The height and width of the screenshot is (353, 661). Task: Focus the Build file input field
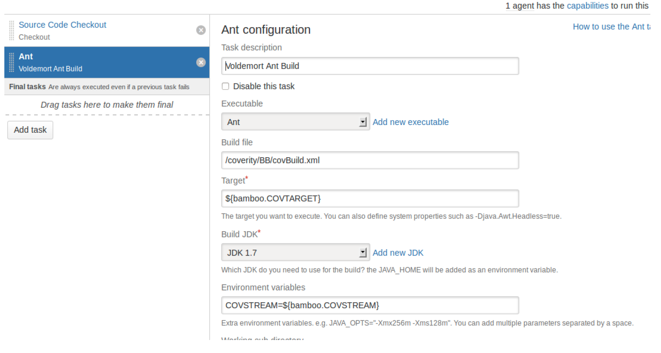pyautogui.click(x=370, y=160)
